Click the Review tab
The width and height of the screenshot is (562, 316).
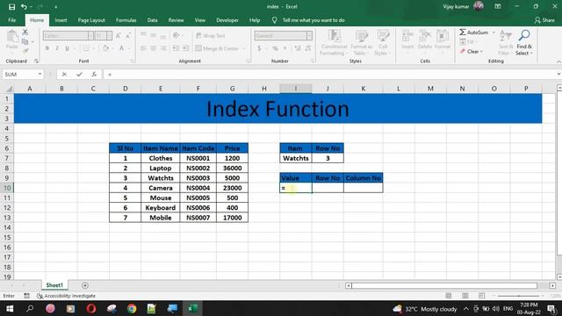[176, 20]
